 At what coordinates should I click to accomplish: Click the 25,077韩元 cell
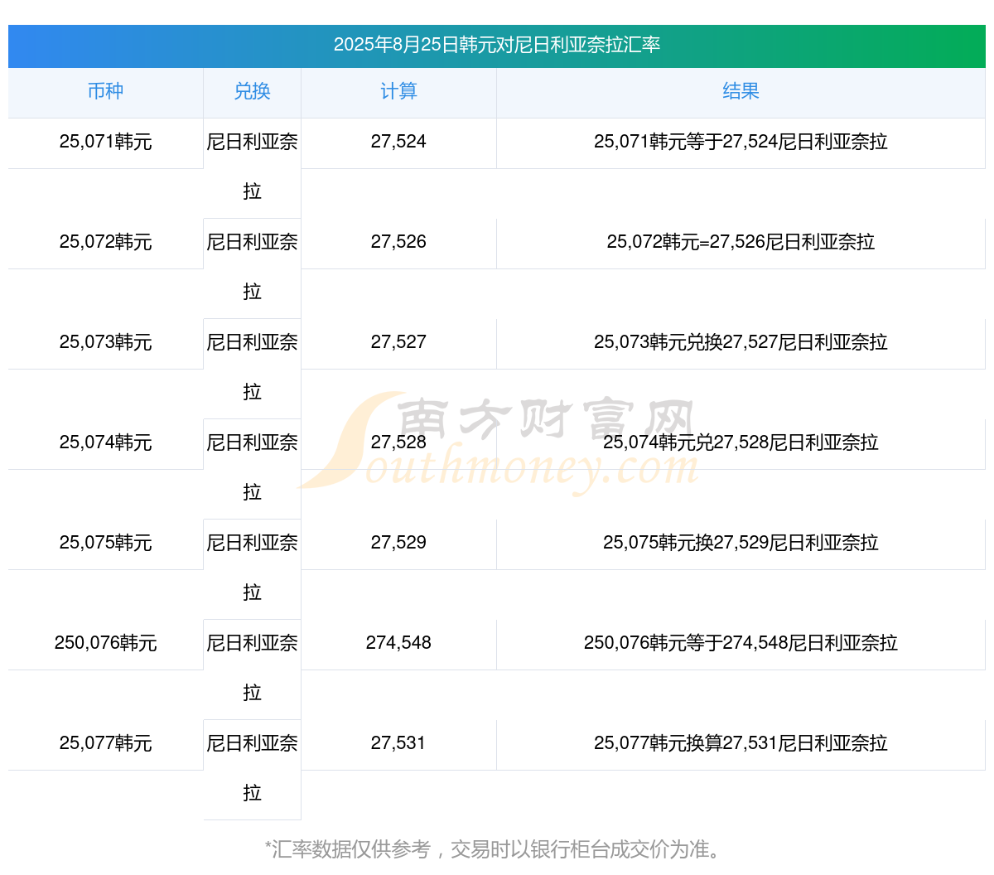click(x=105, y=743)
